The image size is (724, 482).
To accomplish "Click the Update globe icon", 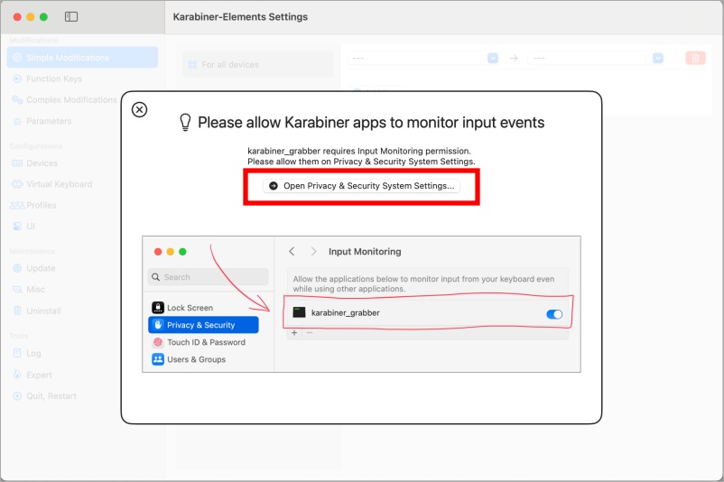I will coord(17,268).
